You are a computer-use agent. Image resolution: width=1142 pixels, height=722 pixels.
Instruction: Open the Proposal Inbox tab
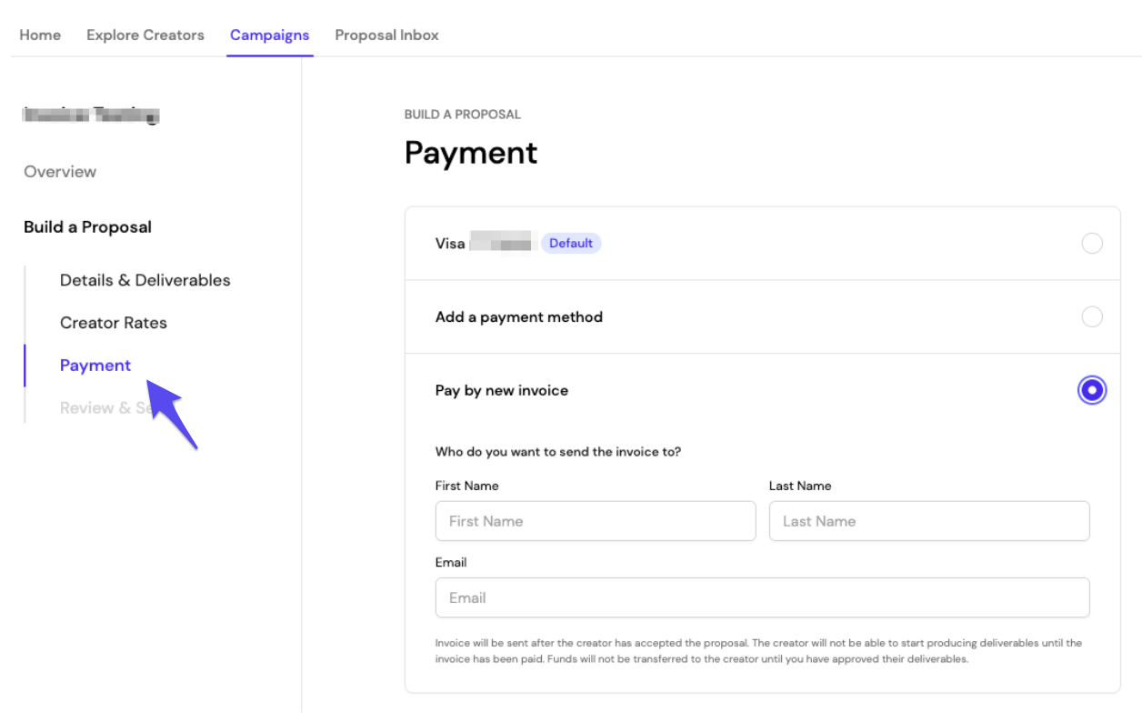coord(386,35)
